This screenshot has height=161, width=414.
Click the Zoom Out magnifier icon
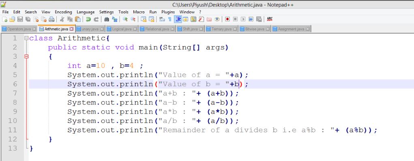[x=133, y=19]
